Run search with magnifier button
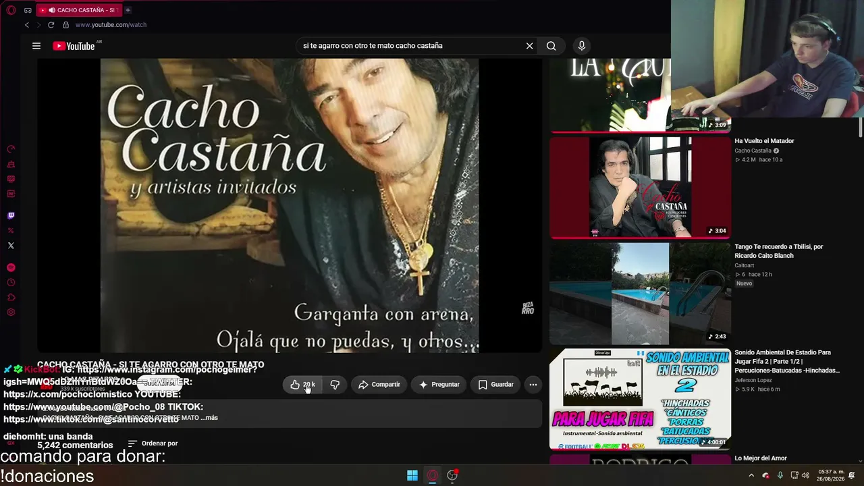The width and height of the screenshot is (864, 486). 551,46
